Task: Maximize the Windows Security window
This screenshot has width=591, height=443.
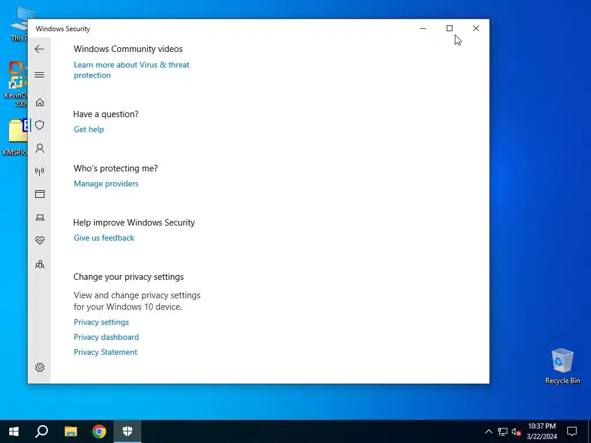Action: point(449,28)
